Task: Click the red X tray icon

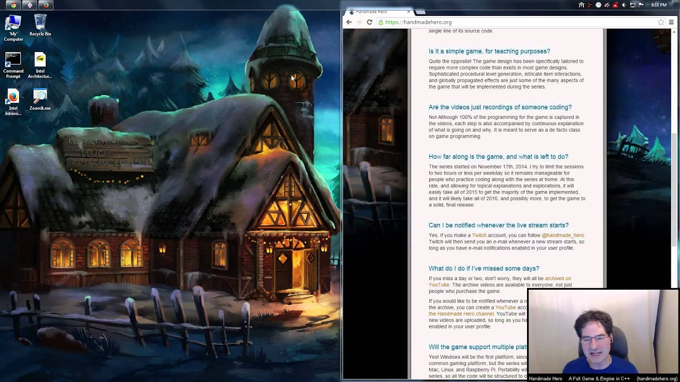Action: pyautogui.click(x=615, y=5)
